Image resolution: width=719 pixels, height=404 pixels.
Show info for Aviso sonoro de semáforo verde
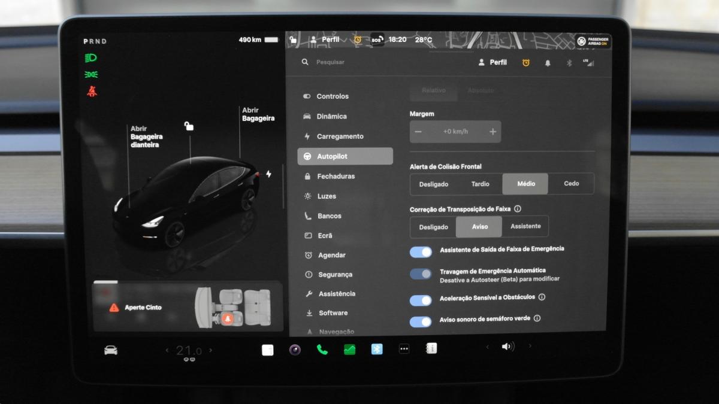(x=537, y=318)
